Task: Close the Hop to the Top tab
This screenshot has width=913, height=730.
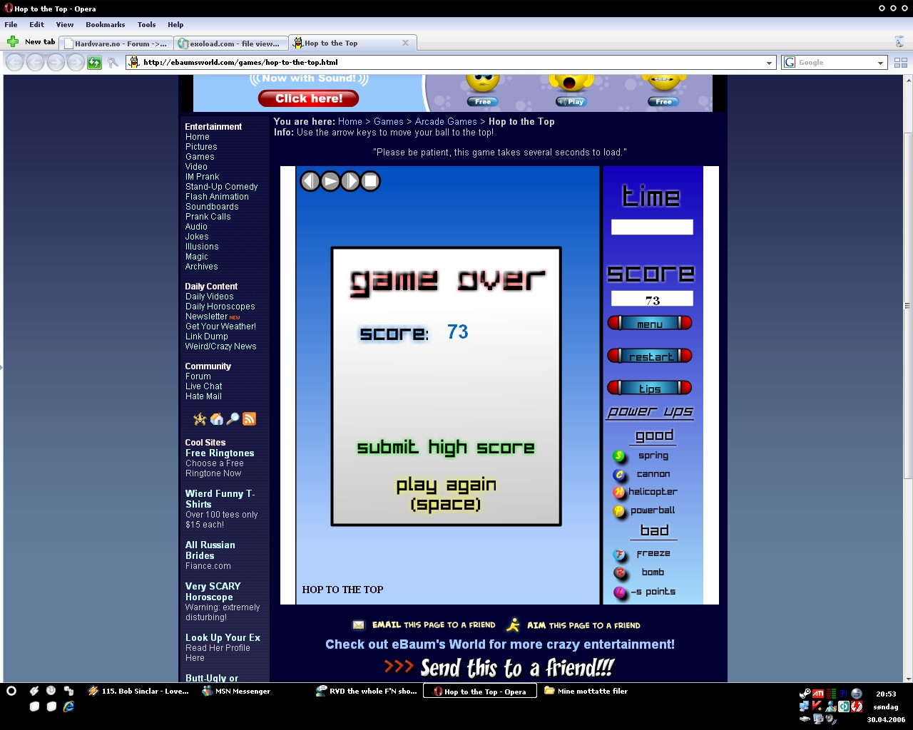Action: 405,43
